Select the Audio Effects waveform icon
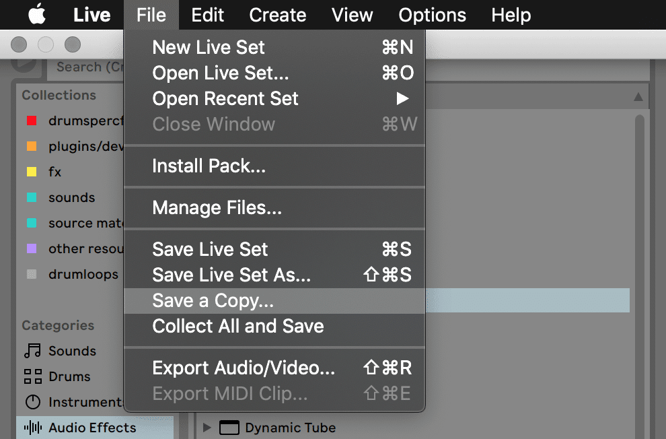Image resolution: width=666 pixels, height=439 pixels. 33,427
